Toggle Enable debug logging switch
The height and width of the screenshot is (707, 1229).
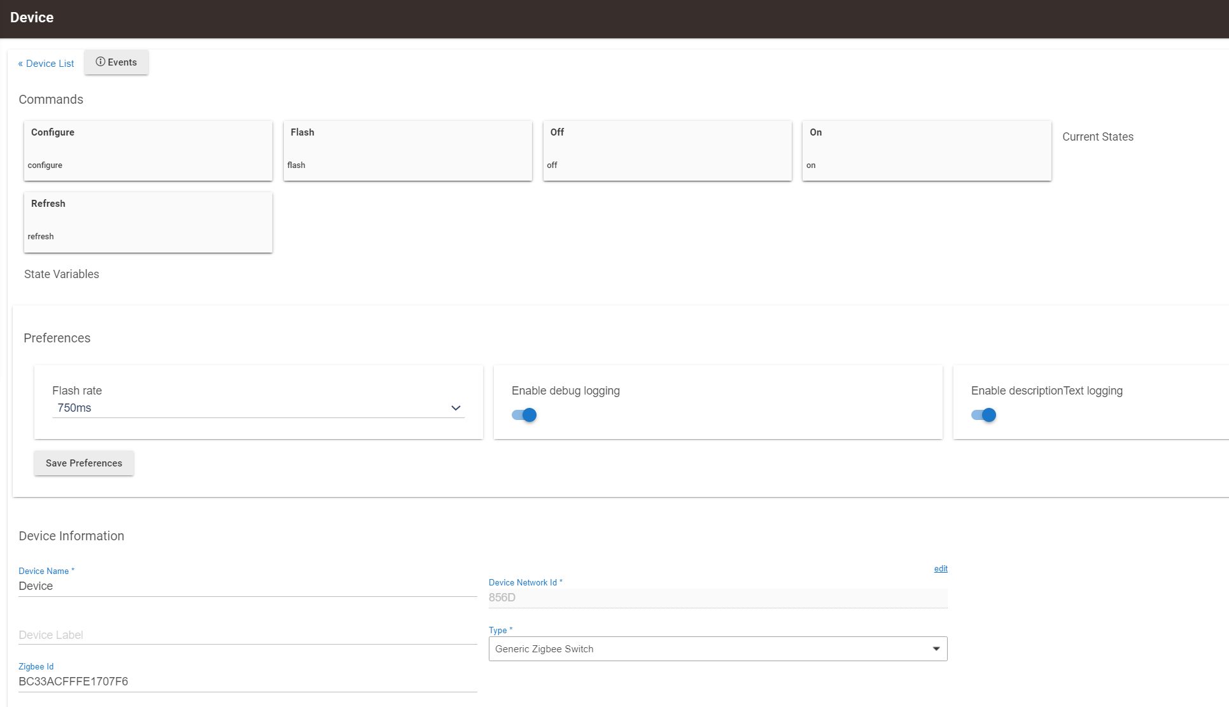point(524,415)
